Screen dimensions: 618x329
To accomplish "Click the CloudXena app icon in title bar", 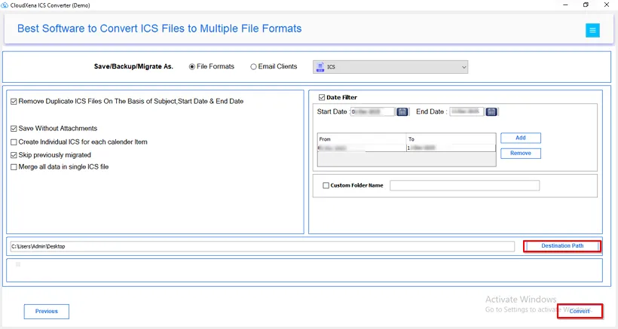I will click(5, 5).
